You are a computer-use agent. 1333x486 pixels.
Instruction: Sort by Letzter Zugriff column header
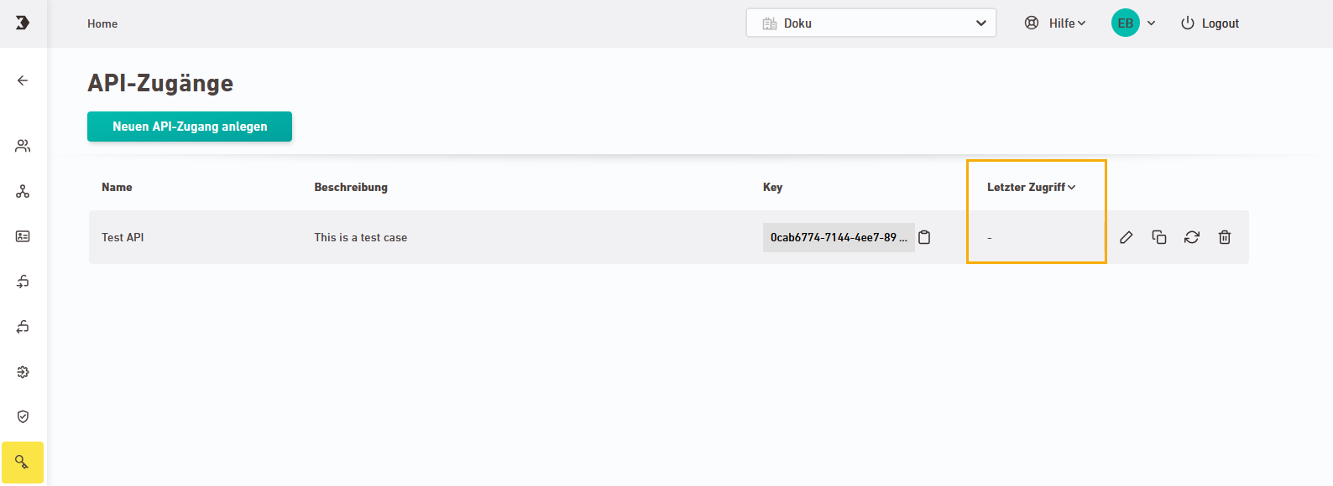[x=1031, y=187]
